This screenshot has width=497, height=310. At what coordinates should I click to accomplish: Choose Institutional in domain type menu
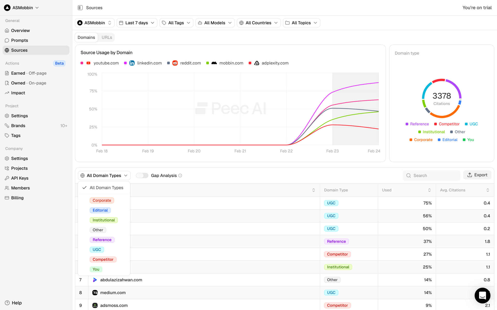104,220
